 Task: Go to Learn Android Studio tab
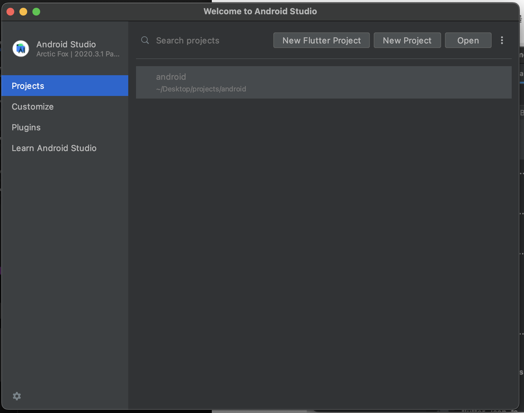click(65, 148)
